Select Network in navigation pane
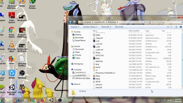Image resolution: width=183 pixels, height=103 pixels. pos(77,84)
